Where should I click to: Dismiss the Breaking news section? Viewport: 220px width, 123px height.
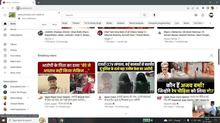(211, 55)
